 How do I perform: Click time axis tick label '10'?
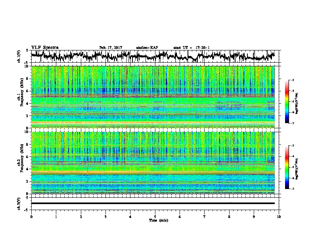pyautogui.click(x=279, y=217)
